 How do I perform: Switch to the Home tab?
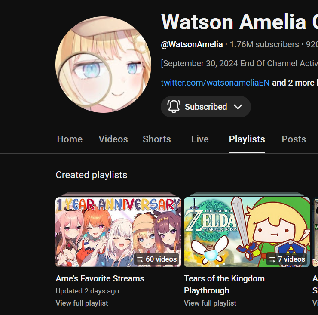pos(70,139)
